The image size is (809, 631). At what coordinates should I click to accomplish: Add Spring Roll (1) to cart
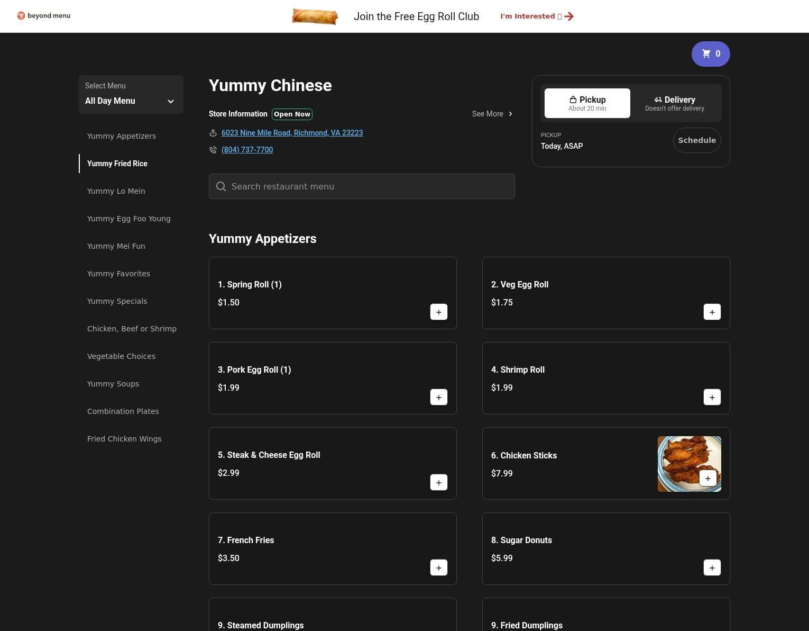tap(439, 312)
